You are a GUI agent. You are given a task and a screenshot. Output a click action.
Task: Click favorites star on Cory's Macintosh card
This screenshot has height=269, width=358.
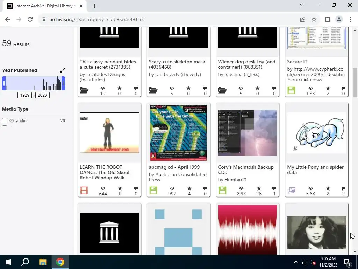tap(259, 188)
